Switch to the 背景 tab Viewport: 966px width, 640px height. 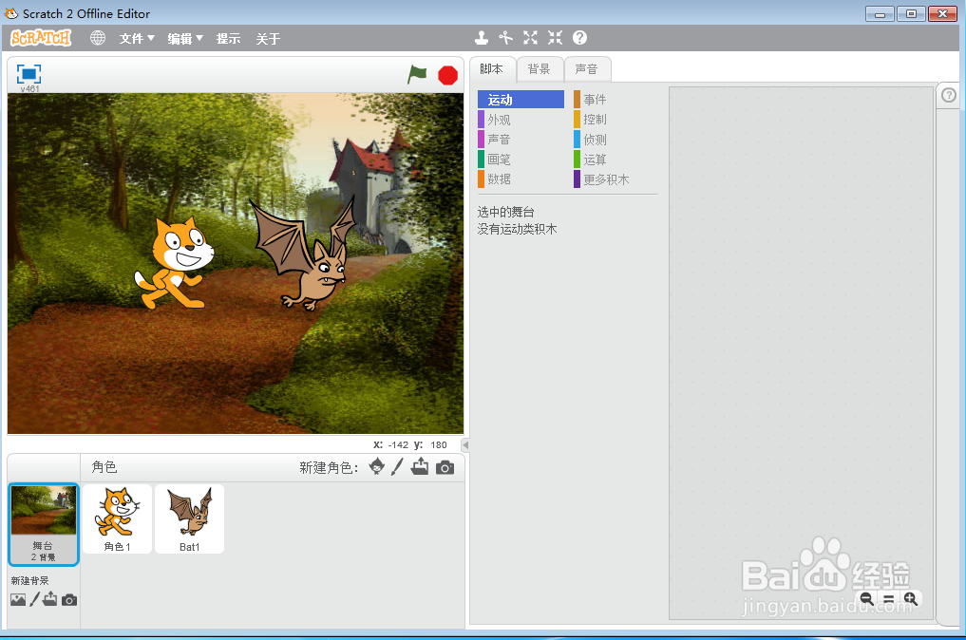coord(540,69)
